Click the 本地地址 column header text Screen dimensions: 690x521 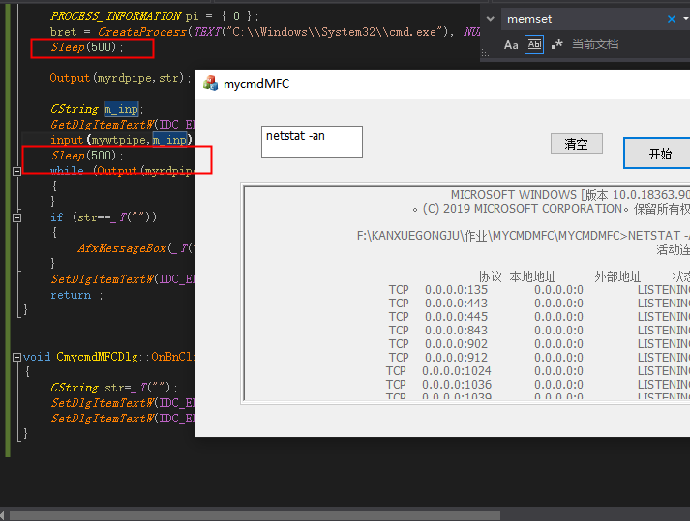click(532, 276)
